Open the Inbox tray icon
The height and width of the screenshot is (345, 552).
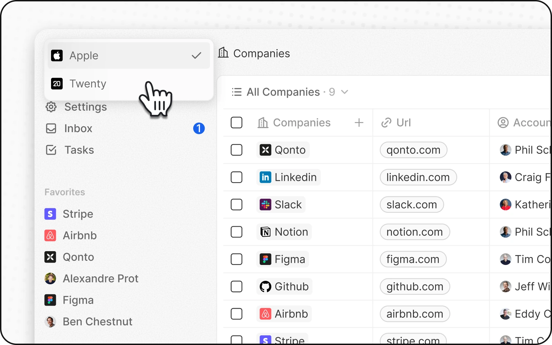click(x=51, y=128)
